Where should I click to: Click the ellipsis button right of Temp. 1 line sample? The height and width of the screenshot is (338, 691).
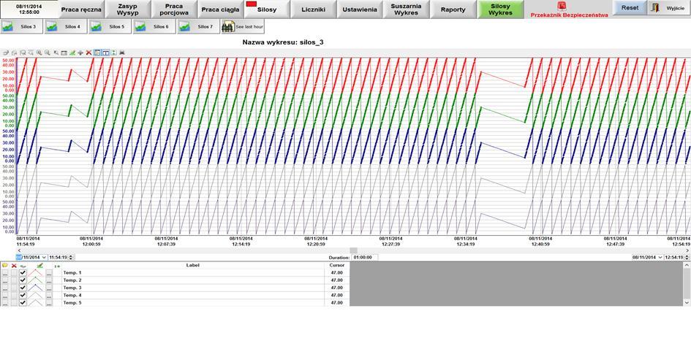(49, 273)
